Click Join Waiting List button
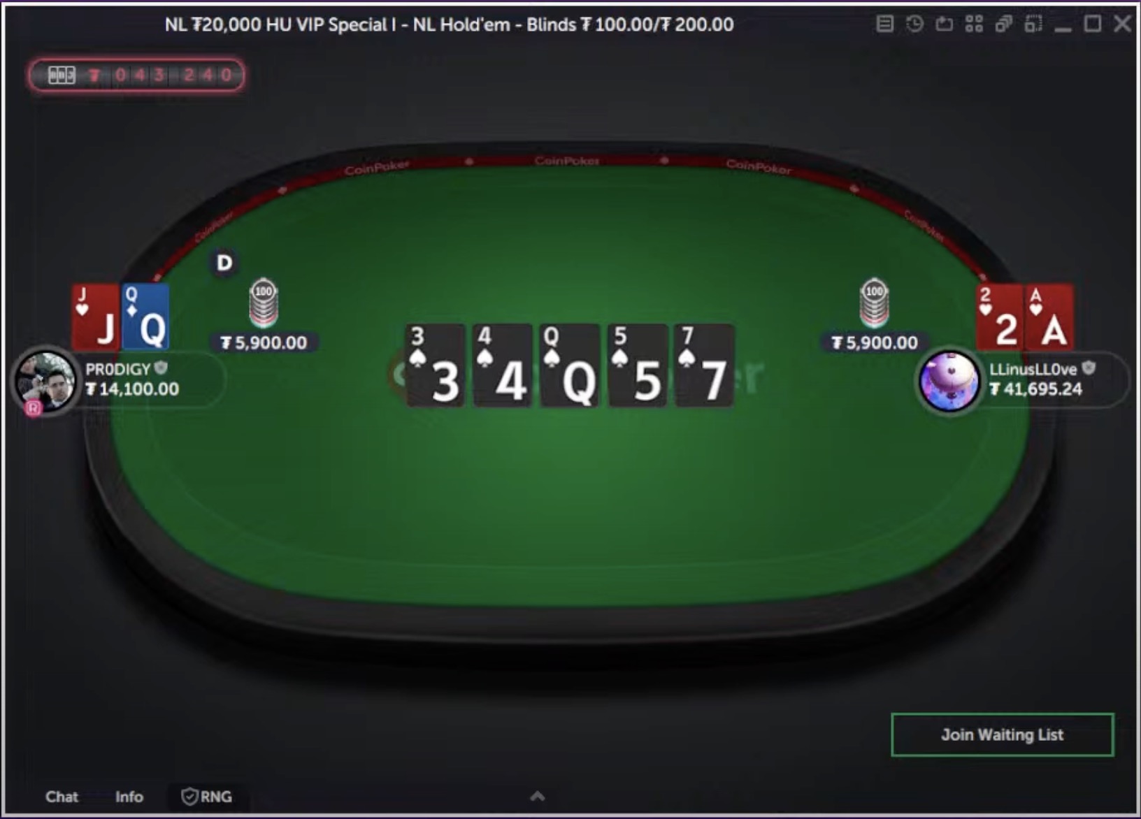This screenshot has width=1141, height=819. coord(1002,734)
